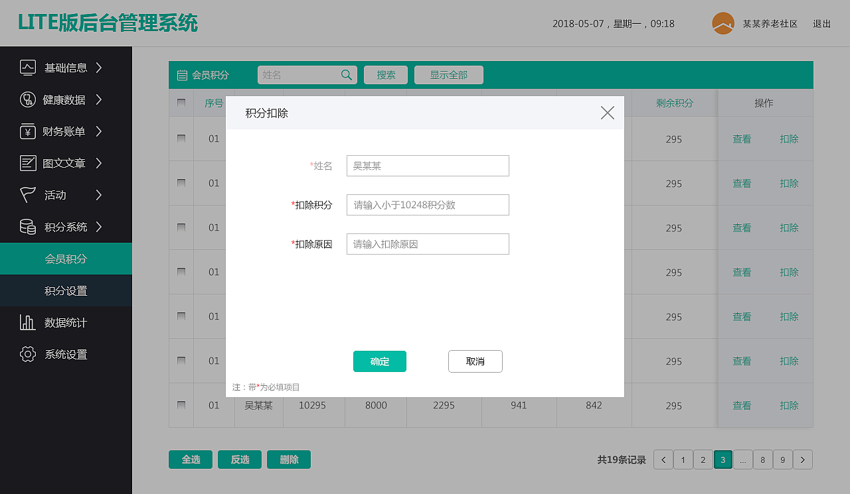This screenshot has width=850, height=494.
Task: Click the magnifier icon in the name search box
Action: (x=346, y=75)
